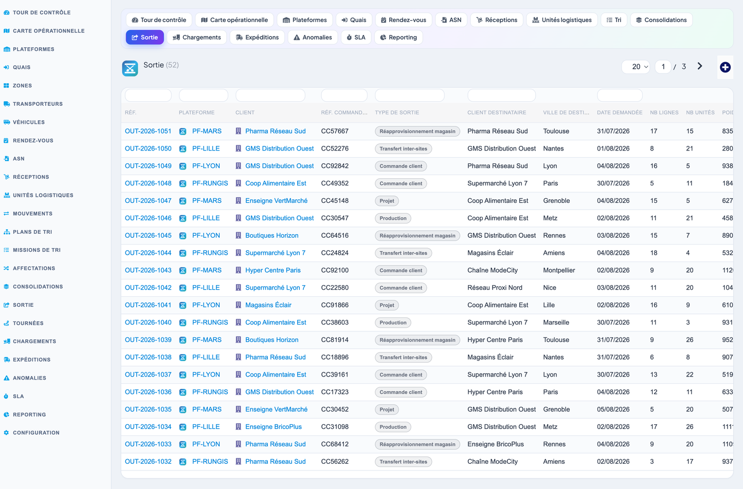
Task: Open Configuration gear icon in sidebar
Action: pyautogui.click(x=7, y=433)
